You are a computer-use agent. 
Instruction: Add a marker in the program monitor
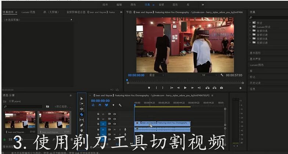[149, 88]
